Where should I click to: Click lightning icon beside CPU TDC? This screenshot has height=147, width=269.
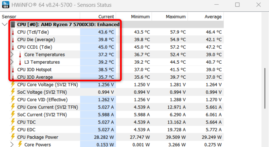13,122
